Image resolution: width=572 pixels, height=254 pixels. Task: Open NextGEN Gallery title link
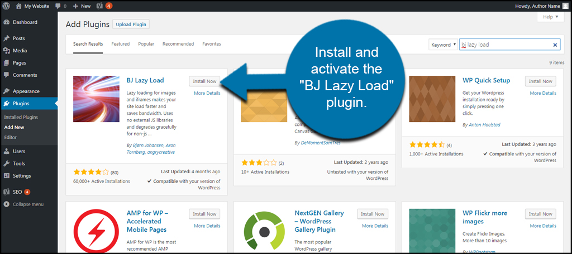(319, 221)
